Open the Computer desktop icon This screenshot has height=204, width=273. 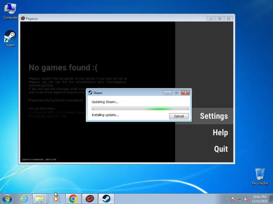tap(10, 11)
